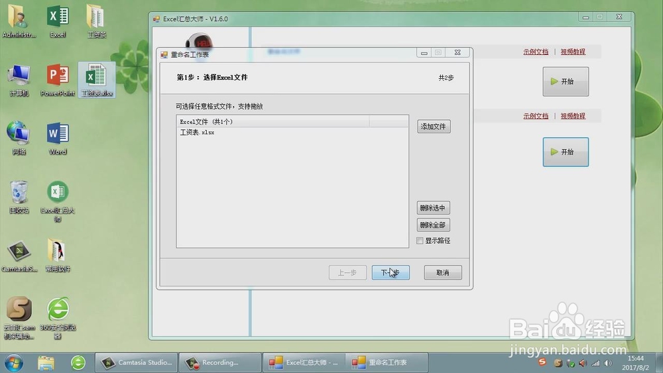Click the 删除全部 button
The image size is (663, 373).
pyautogui.click(x=433, y=225)
